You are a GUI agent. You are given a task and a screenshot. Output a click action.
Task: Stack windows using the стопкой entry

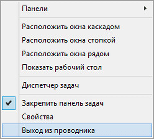click(x=69, y=40)
